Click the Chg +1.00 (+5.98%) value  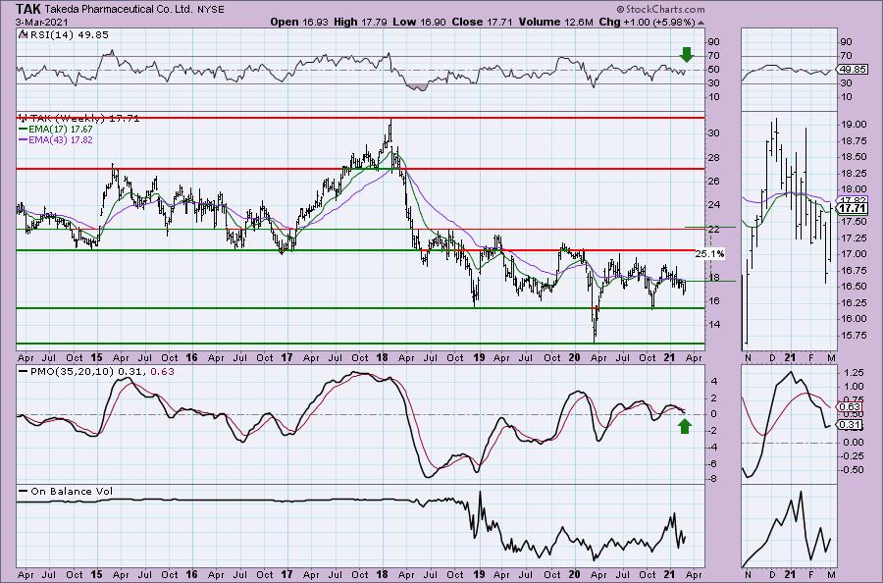tap(648, 22)
